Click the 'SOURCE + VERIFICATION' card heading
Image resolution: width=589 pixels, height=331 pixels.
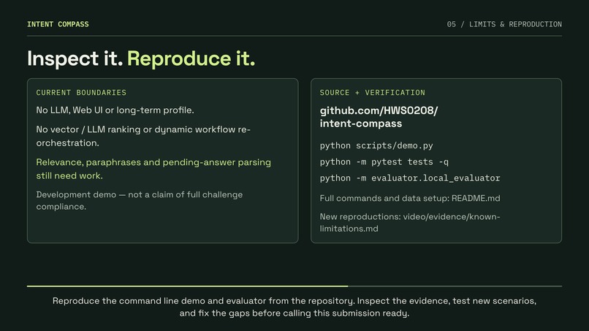(x=372, y=92)
